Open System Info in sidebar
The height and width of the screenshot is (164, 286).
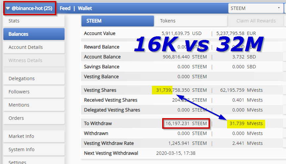(x=34, y=149)
